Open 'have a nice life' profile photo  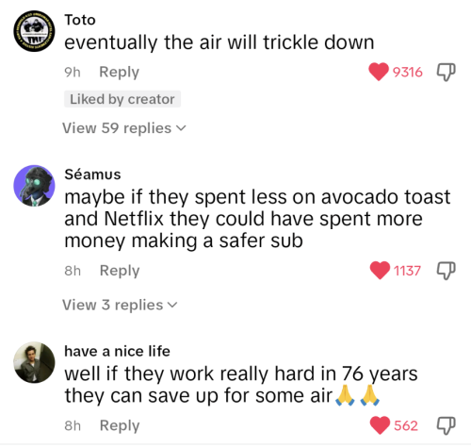[34, 362]
